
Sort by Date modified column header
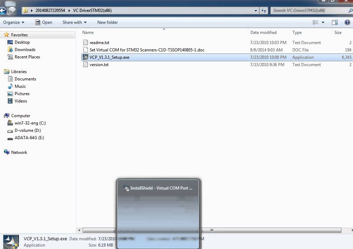tap(263, 33)
